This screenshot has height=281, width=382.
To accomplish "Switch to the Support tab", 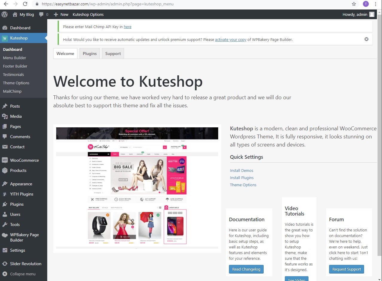I will [113, 54].
